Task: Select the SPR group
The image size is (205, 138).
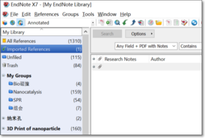Action: pyautogui.click(x=41, y=100)
